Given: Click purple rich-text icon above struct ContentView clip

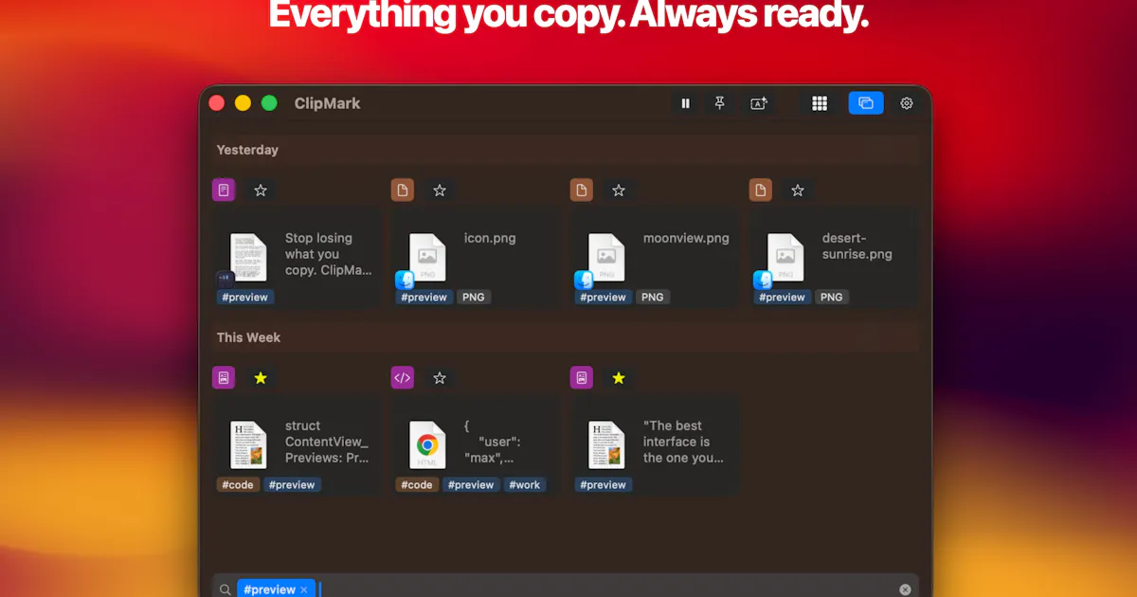Looking at the screenshot, I should tap(224, 378).
